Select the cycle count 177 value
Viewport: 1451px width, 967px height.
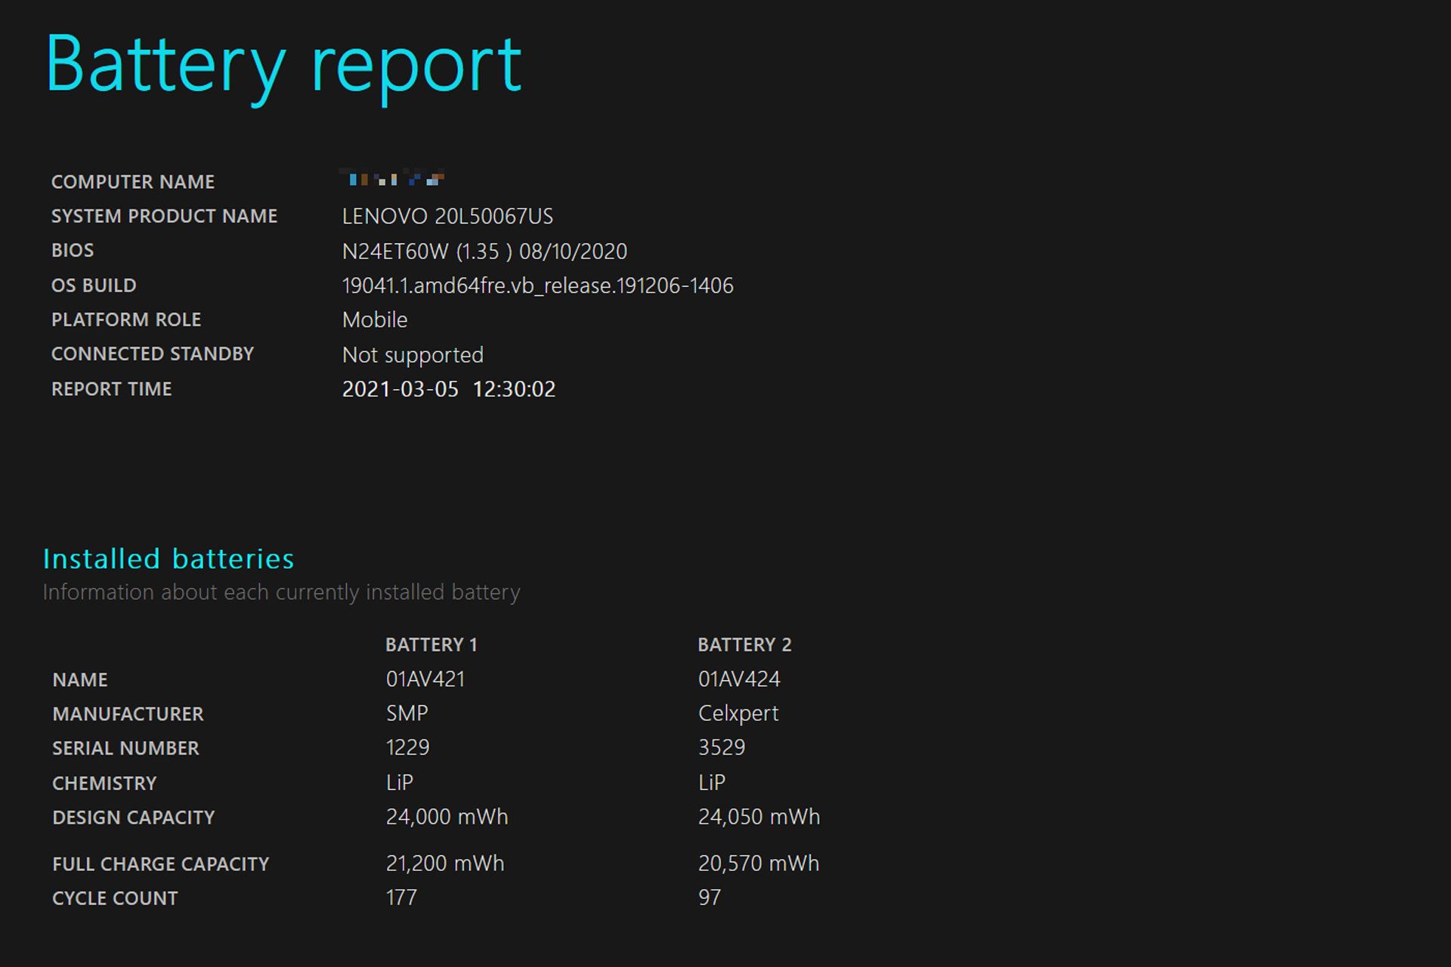(x=401, y=898)
